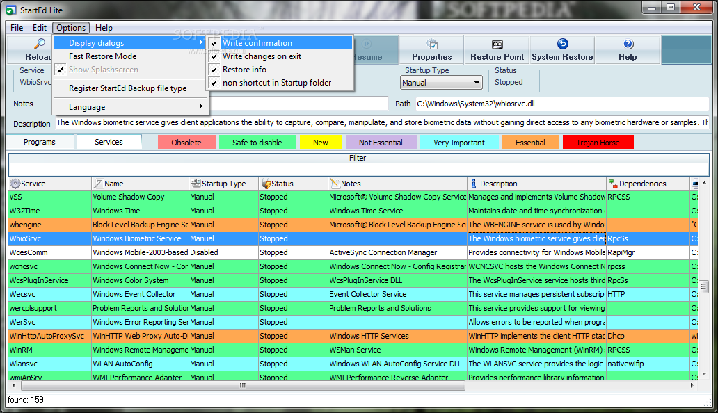Expand the Language submenu
Screen dimensions: 718x413
point(129,107)
